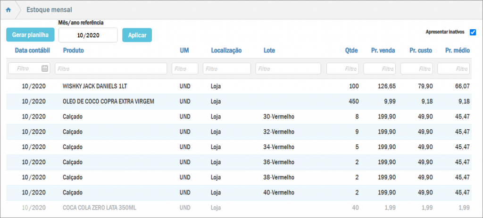Toggle the Apresentar inativos checkbox

click(x=473, y=33)
